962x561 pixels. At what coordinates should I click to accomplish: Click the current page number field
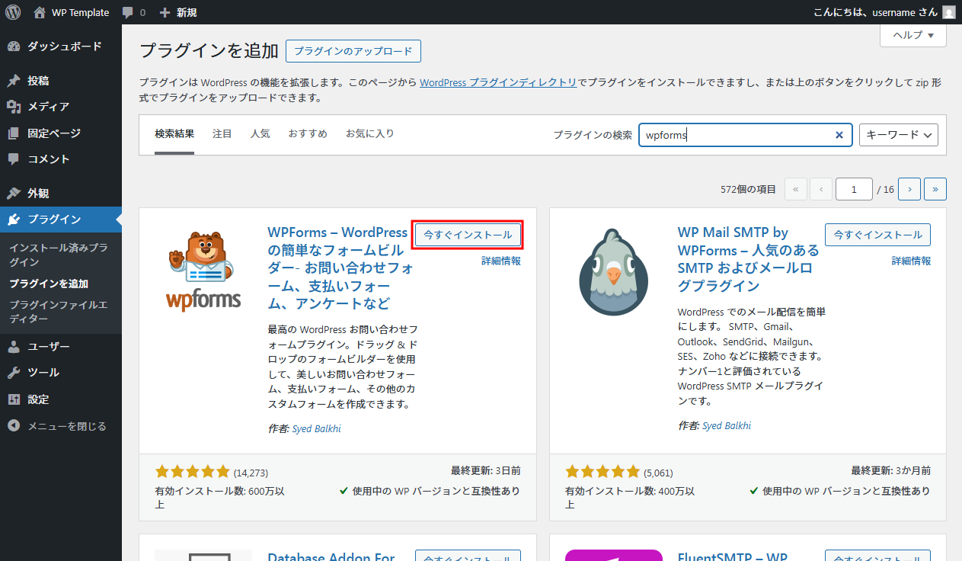tap(854, 189)
